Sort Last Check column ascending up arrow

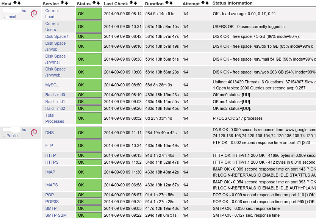131,3
